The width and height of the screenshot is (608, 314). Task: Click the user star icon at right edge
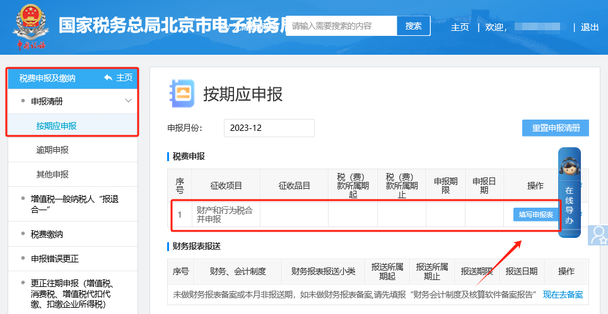pos(599,235)
